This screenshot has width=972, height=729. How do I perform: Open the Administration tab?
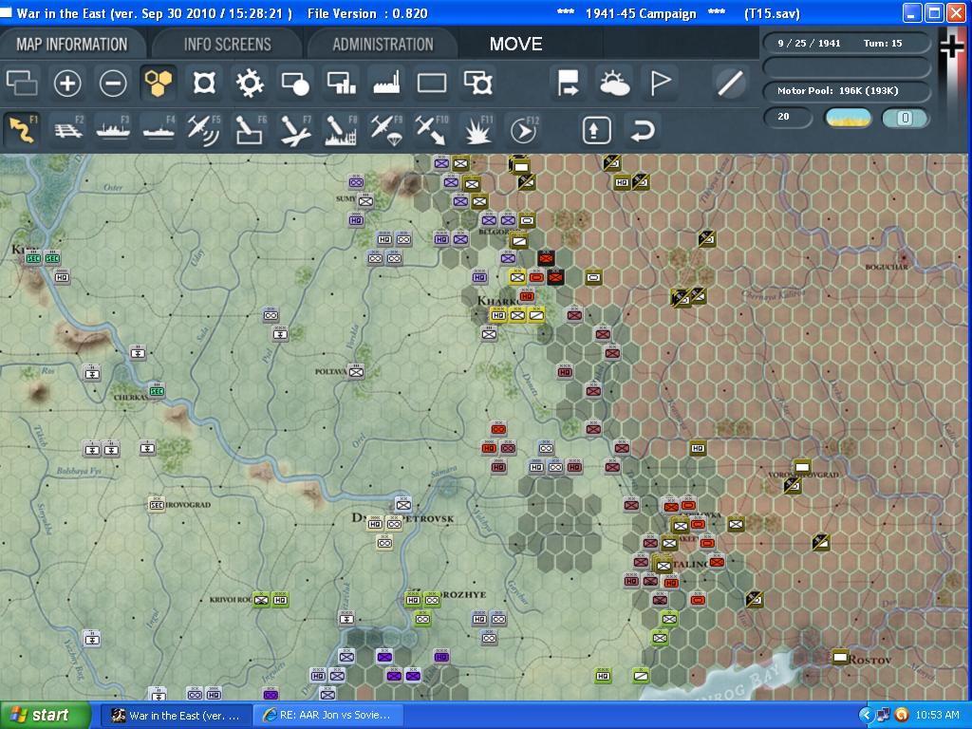pos(383,44)
